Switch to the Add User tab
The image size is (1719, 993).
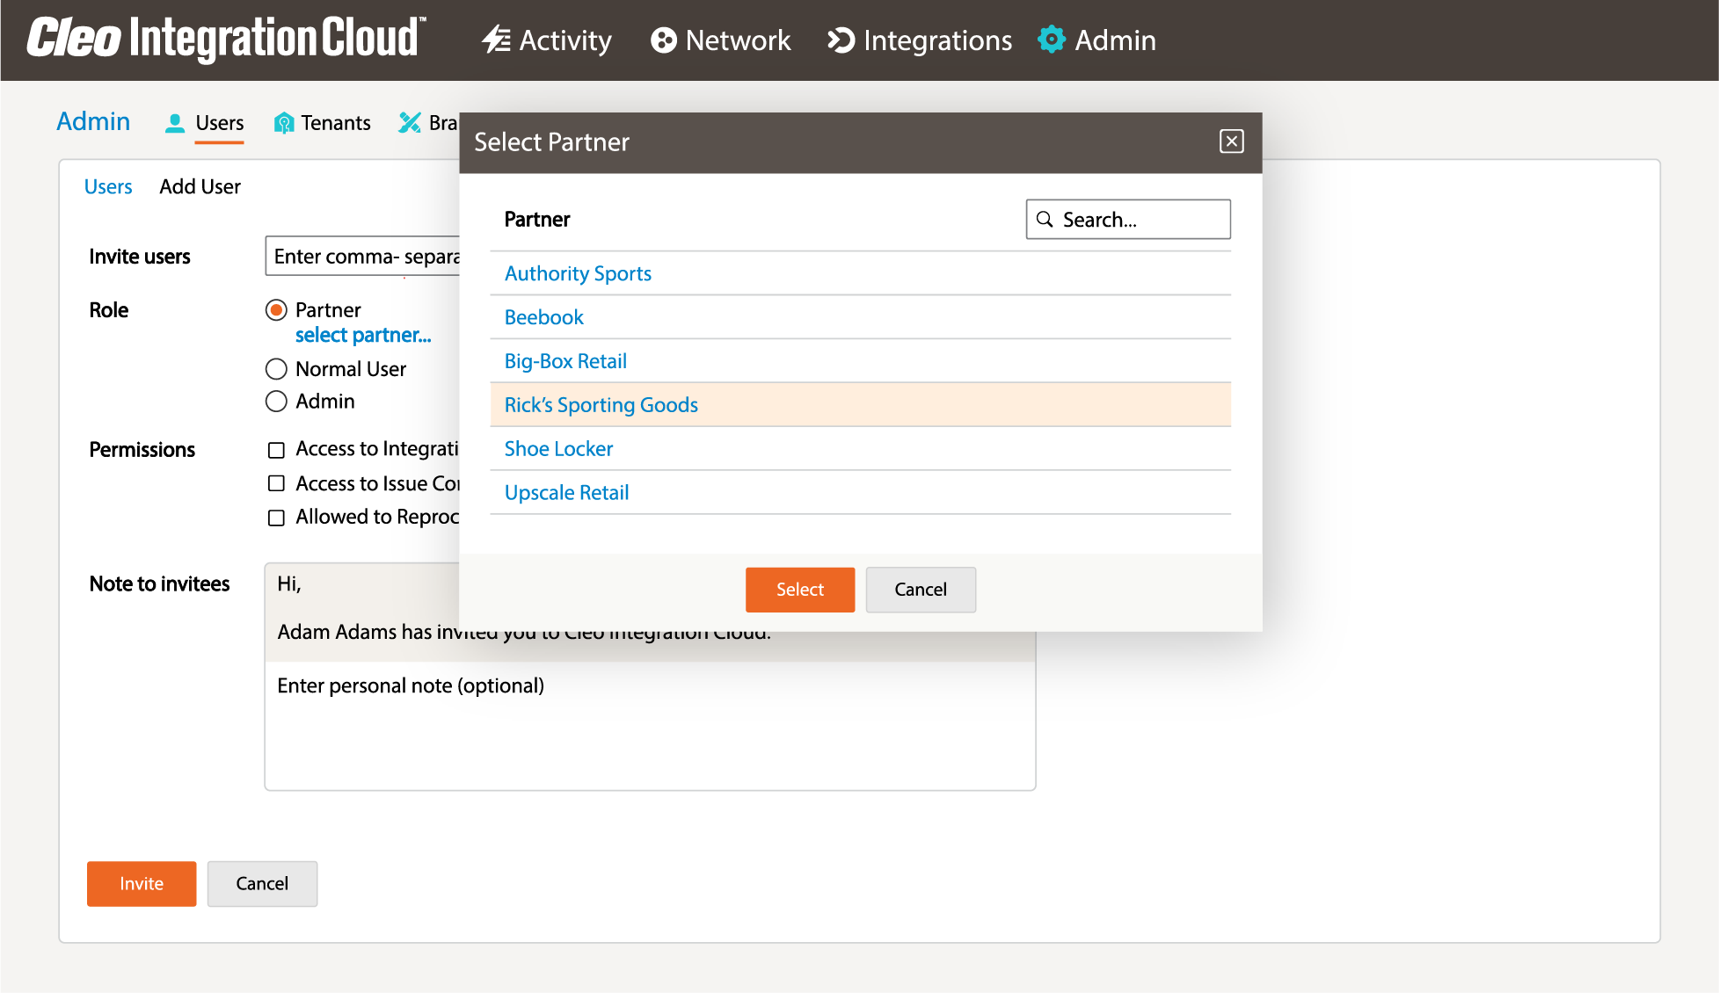pos(200,186)
